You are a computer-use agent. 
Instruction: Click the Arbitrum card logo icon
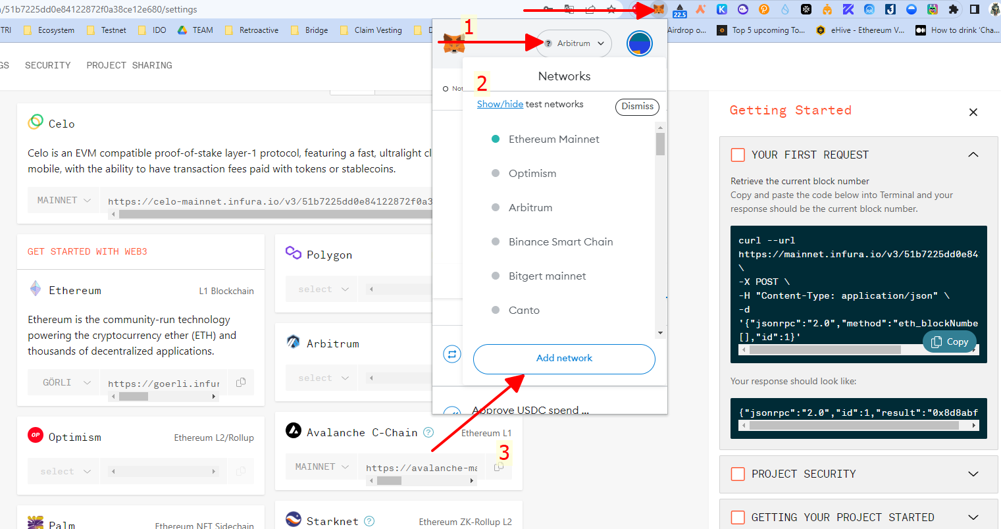pyautogui.click(x=294, y=342)
